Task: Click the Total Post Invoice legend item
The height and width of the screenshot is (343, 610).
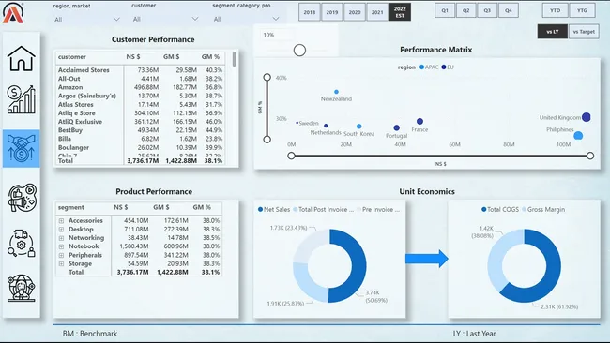Action: click(x=323, y=209)
